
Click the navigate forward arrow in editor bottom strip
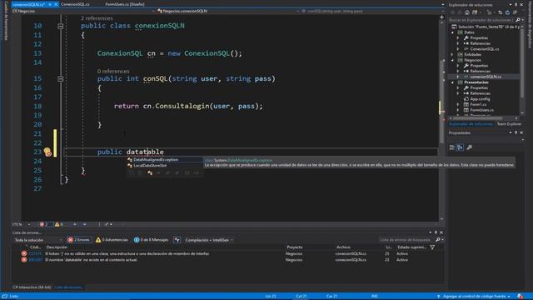click(85, 224)
